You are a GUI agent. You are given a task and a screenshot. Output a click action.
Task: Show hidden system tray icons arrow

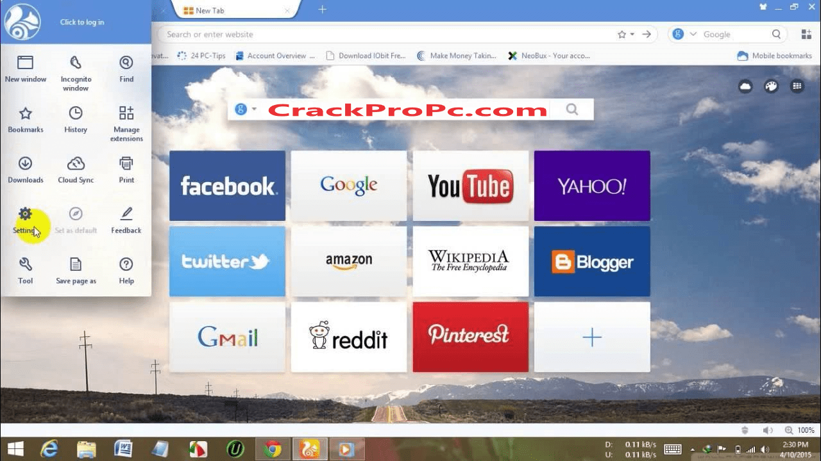(x=691, y=449)
